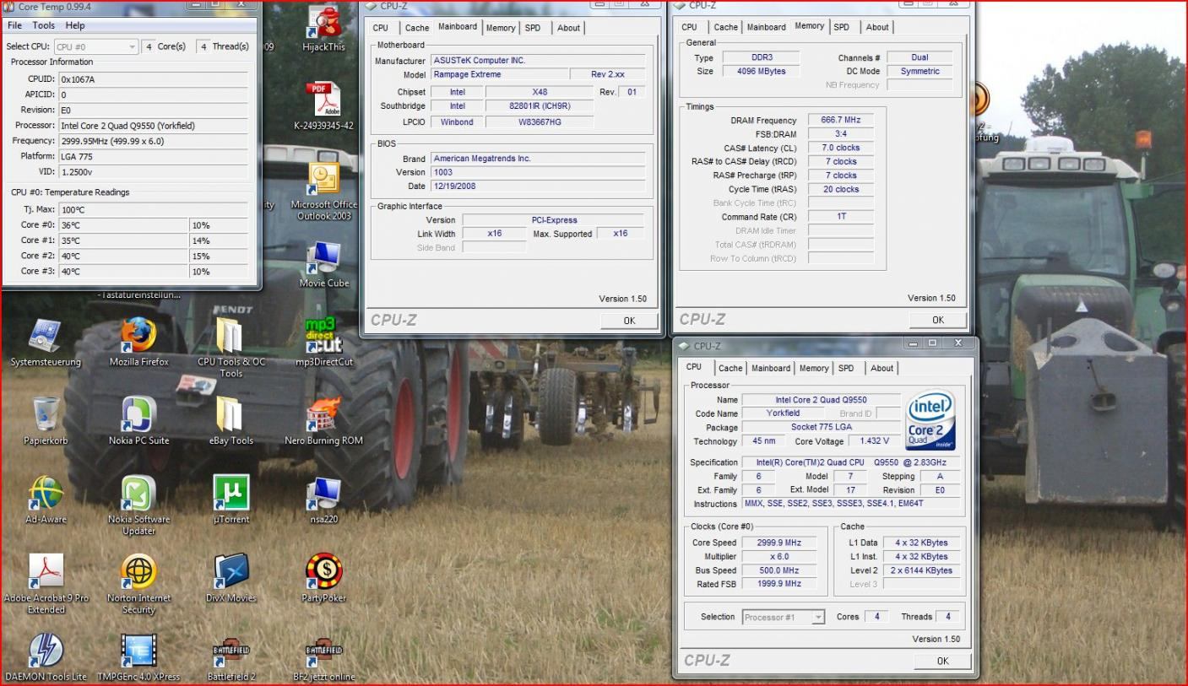Open Help menu in Core Temp
Viewport: 1188px width, 686px height.
click(x=75, y=26)
